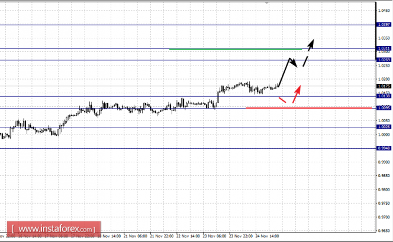
Task: Click the 1.0397 level price tag
Action: click(x=384, y=25)
